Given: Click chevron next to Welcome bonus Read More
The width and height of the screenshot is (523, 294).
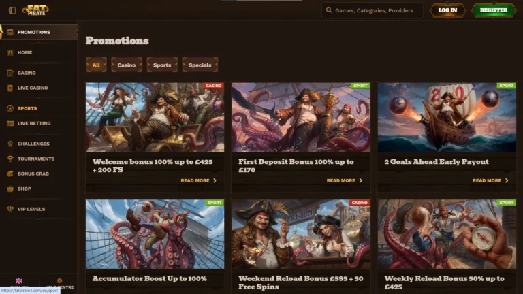Looking at the screenshot, I should pyautogui.click(x=215, y=180).
